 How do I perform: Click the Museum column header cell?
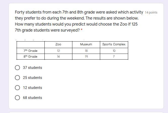(86, 44)
